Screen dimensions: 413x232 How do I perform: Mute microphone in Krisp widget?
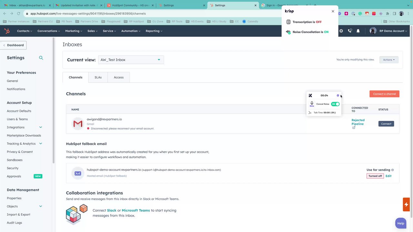tap(312, 104)
